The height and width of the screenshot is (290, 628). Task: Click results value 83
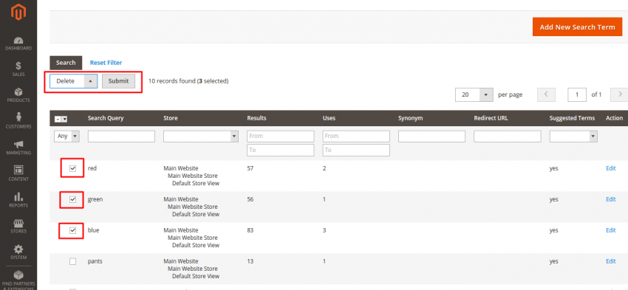[x=250, y=230]
